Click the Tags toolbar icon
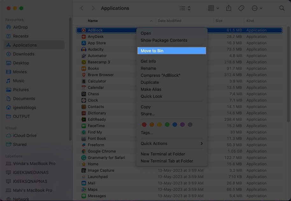Image resolution: width=291 pixels, height=201 pixels. (x=241, y=8)
